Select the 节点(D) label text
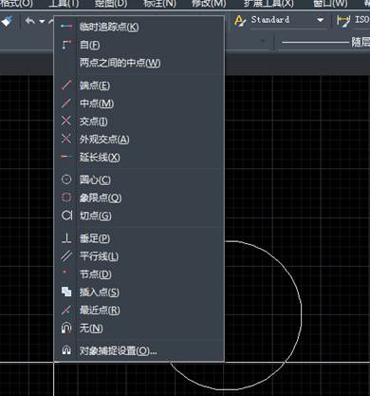This screenshot has height=396, width=370. pos(95,273)
